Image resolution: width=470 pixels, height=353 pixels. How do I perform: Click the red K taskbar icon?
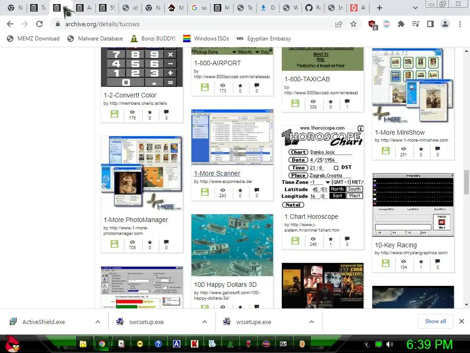(x=195, y=344)
